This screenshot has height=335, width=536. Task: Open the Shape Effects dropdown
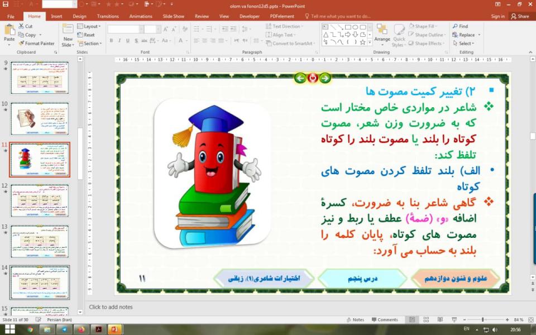426,44
